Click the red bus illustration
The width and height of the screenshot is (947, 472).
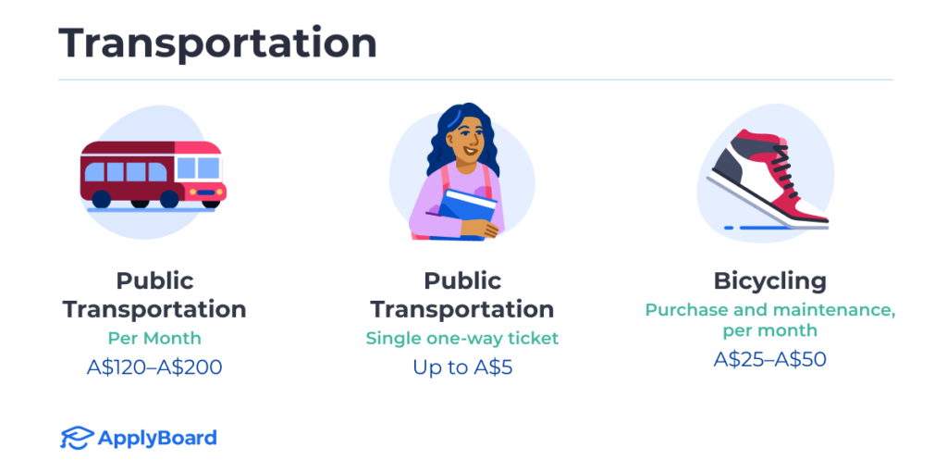153,173
